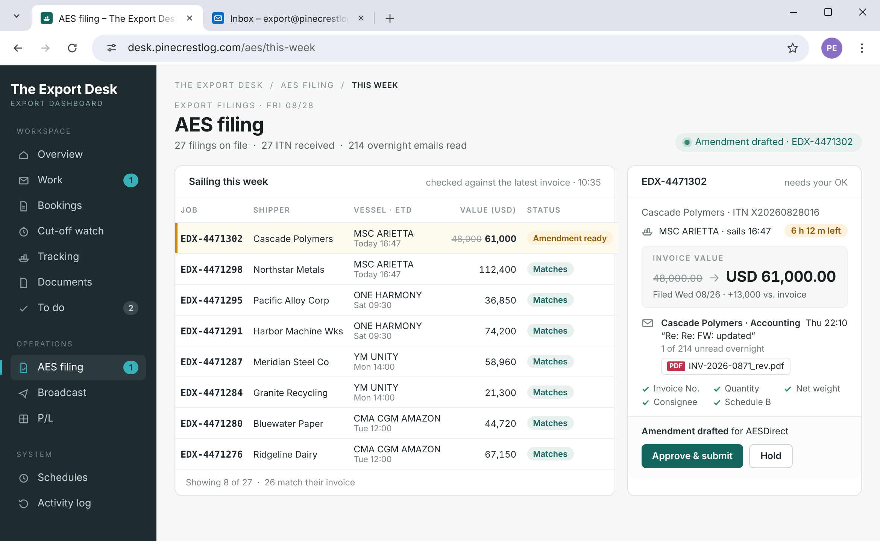Click the Work envelope icon
Viewport: 880px width, 541px height.
24,180
